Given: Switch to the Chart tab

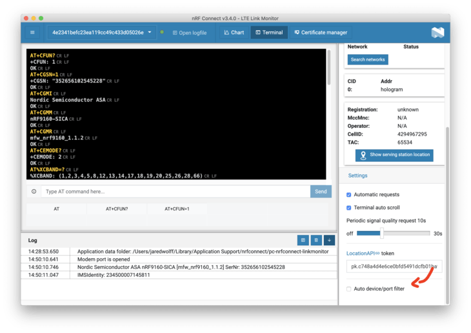Looking at the screenshot, I should [234, 32].
